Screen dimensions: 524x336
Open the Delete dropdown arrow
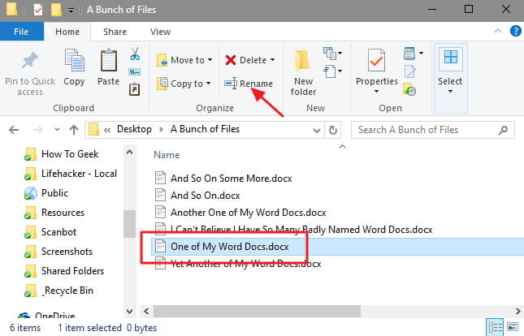coord(272,60)
